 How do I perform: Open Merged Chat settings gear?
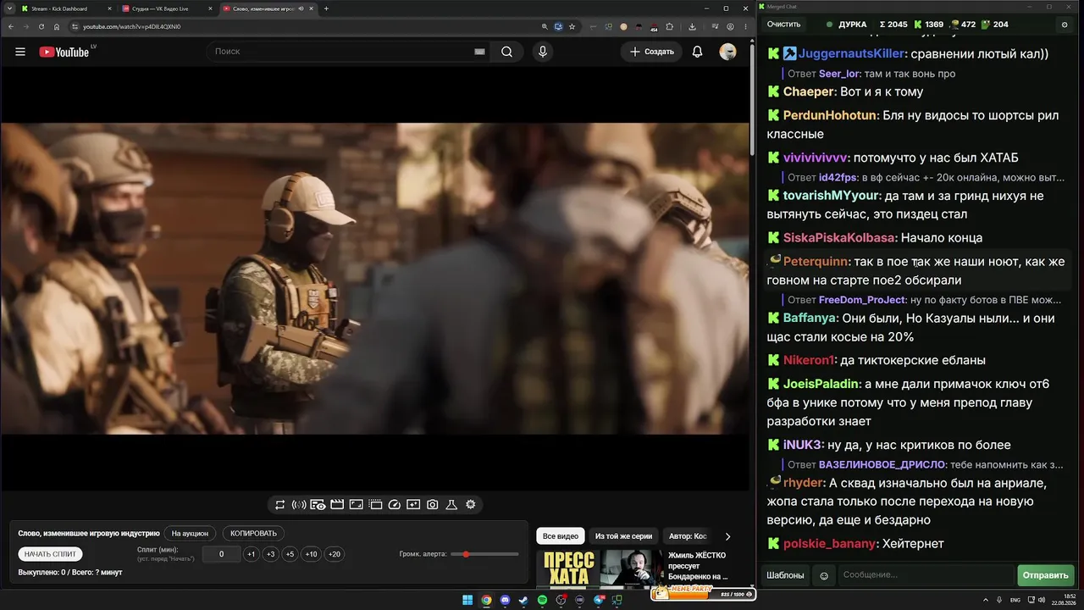[1065, 25]
